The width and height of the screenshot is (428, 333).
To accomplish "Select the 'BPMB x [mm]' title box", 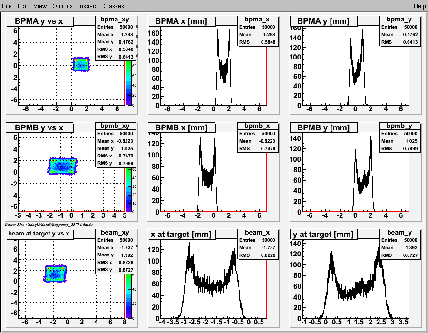I will pyautogui.click(x=182, y=127).
